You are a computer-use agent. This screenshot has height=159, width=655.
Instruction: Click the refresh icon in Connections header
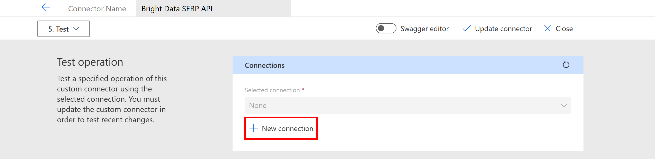click(566, 65)
